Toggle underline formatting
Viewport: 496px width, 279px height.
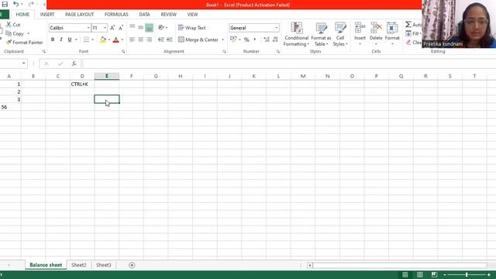pyautogui.click(x=70, y=40)
